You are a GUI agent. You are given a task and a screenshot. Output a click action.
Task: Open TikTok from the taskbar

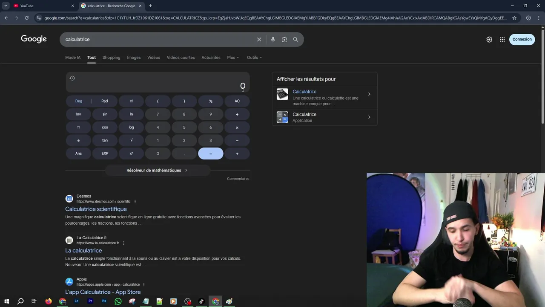point(201,301)
